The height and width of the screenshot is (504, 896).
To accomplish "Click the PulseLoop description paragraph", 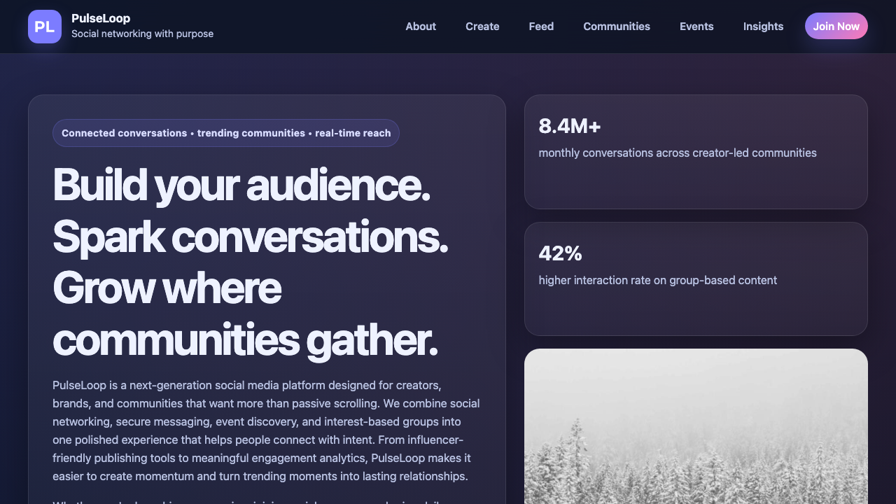I will tap(266, 430).
